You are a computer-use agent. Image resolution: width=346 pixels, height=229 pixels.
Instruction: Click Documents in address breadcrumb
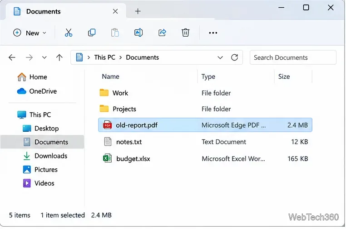(142, 57)
